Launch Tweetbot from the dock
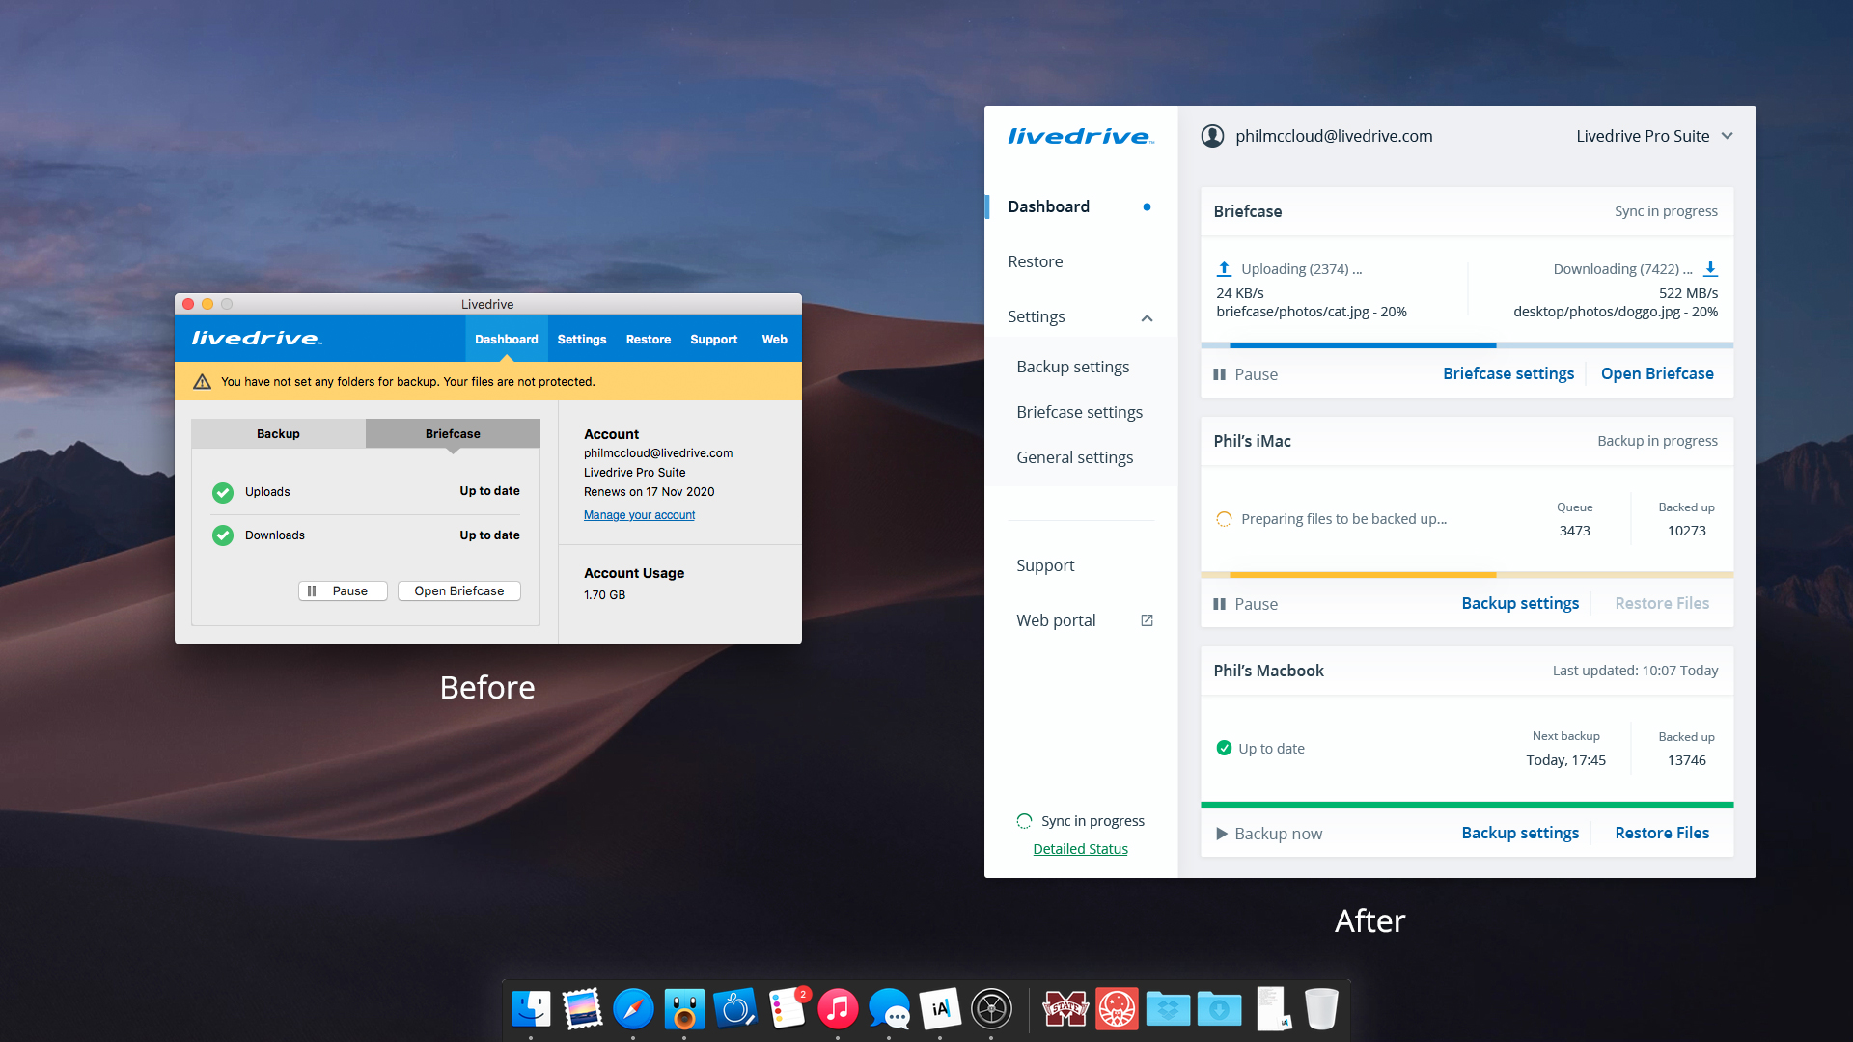This screenshot has height=1042, width=1853. point(684,1009)
